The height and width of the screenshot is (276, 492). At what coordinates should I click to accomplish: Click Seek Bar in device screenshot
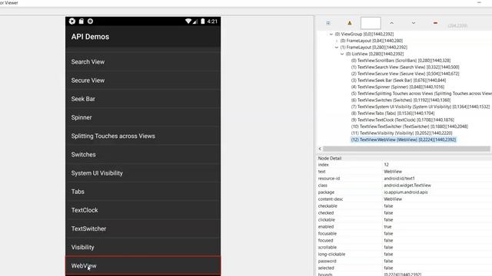coord(143,99)
